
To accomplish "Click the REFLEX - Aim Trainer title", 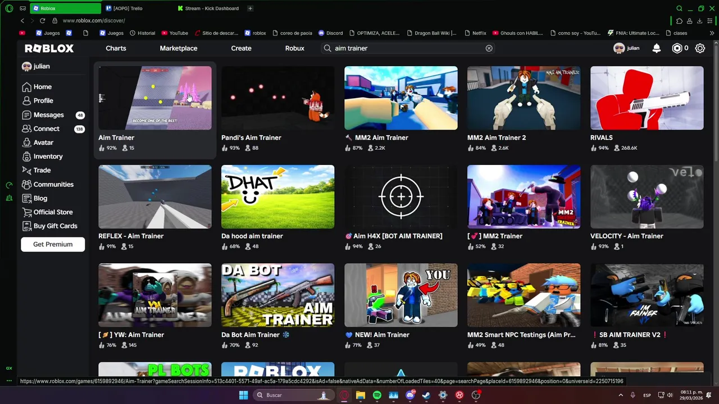I will pyautogui.click(x=131, y=236).
